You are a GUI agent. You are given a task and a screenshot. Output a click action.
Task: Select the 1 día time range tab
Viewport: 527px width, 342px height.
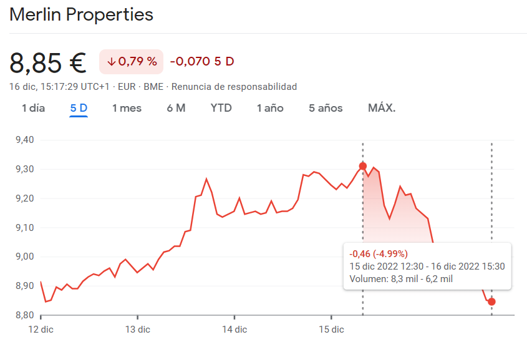pos(34,108)
